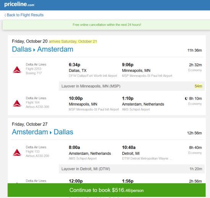The width and height of the screenshot is (210, 198).
Task: Click Delta logo for Flight 133
Action: click(x=17, y=152)
